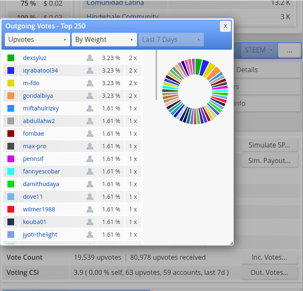
Task: Open the Comunidad Latina link
Action: [115, 3]
